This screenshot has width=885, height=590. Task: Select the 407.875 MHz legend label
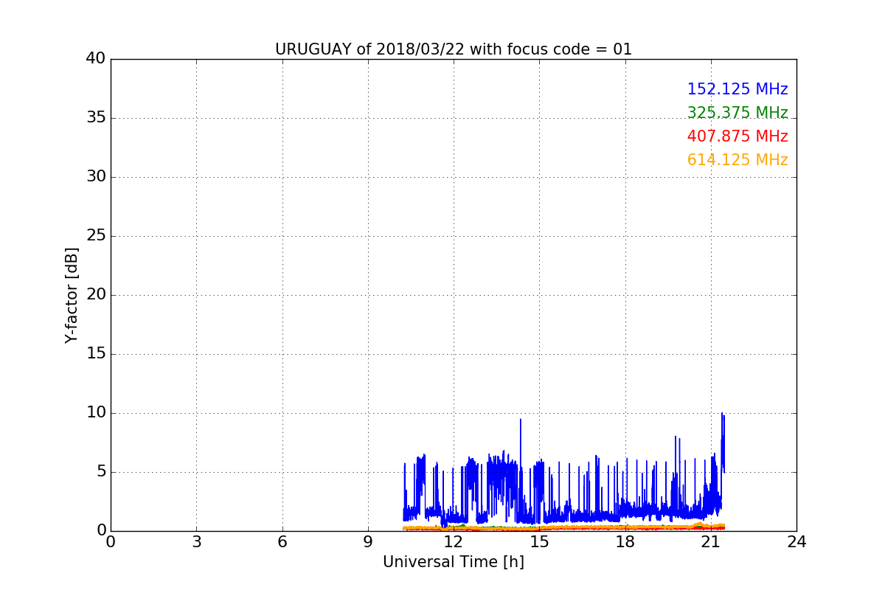tap(737, 136)
